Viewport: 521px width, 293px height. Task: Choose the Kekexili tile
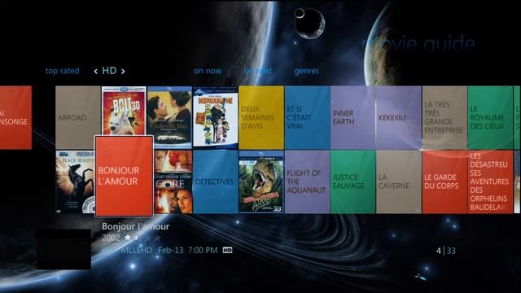coord(399,117)
